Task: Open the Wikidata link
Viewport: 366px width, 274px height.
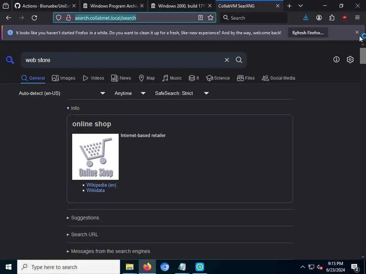Action: pyautogui.click(x=95, y=191)
